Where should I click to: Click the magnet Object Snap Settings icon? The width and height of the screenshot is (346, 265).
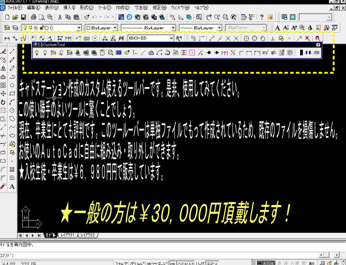click(x=317, y=38)
